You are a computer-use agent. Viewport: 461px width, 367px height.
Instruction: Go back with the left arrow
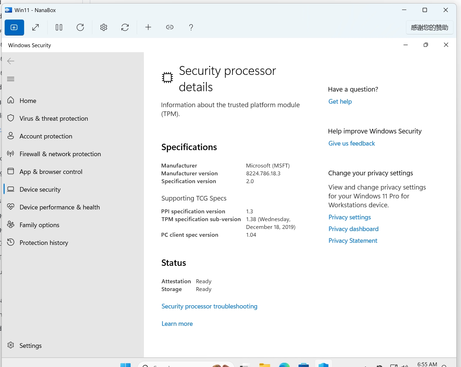click(11, 61)
